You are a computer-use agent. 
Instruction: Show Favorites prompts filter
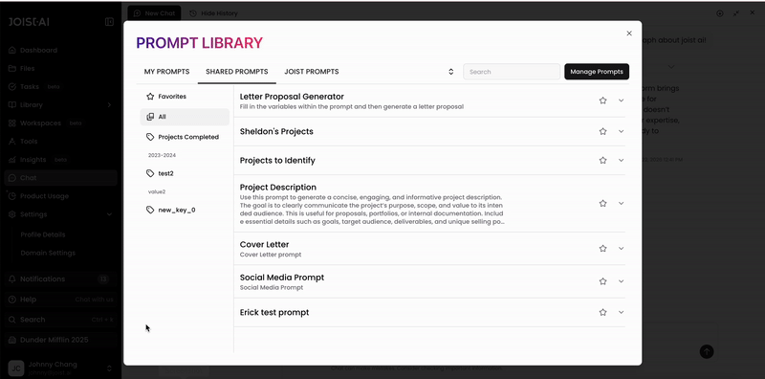click(185, 97)
